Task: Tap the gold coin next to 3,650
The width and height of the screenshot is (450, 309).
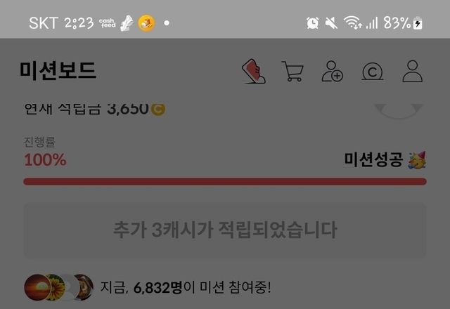Action: (157, 110)
